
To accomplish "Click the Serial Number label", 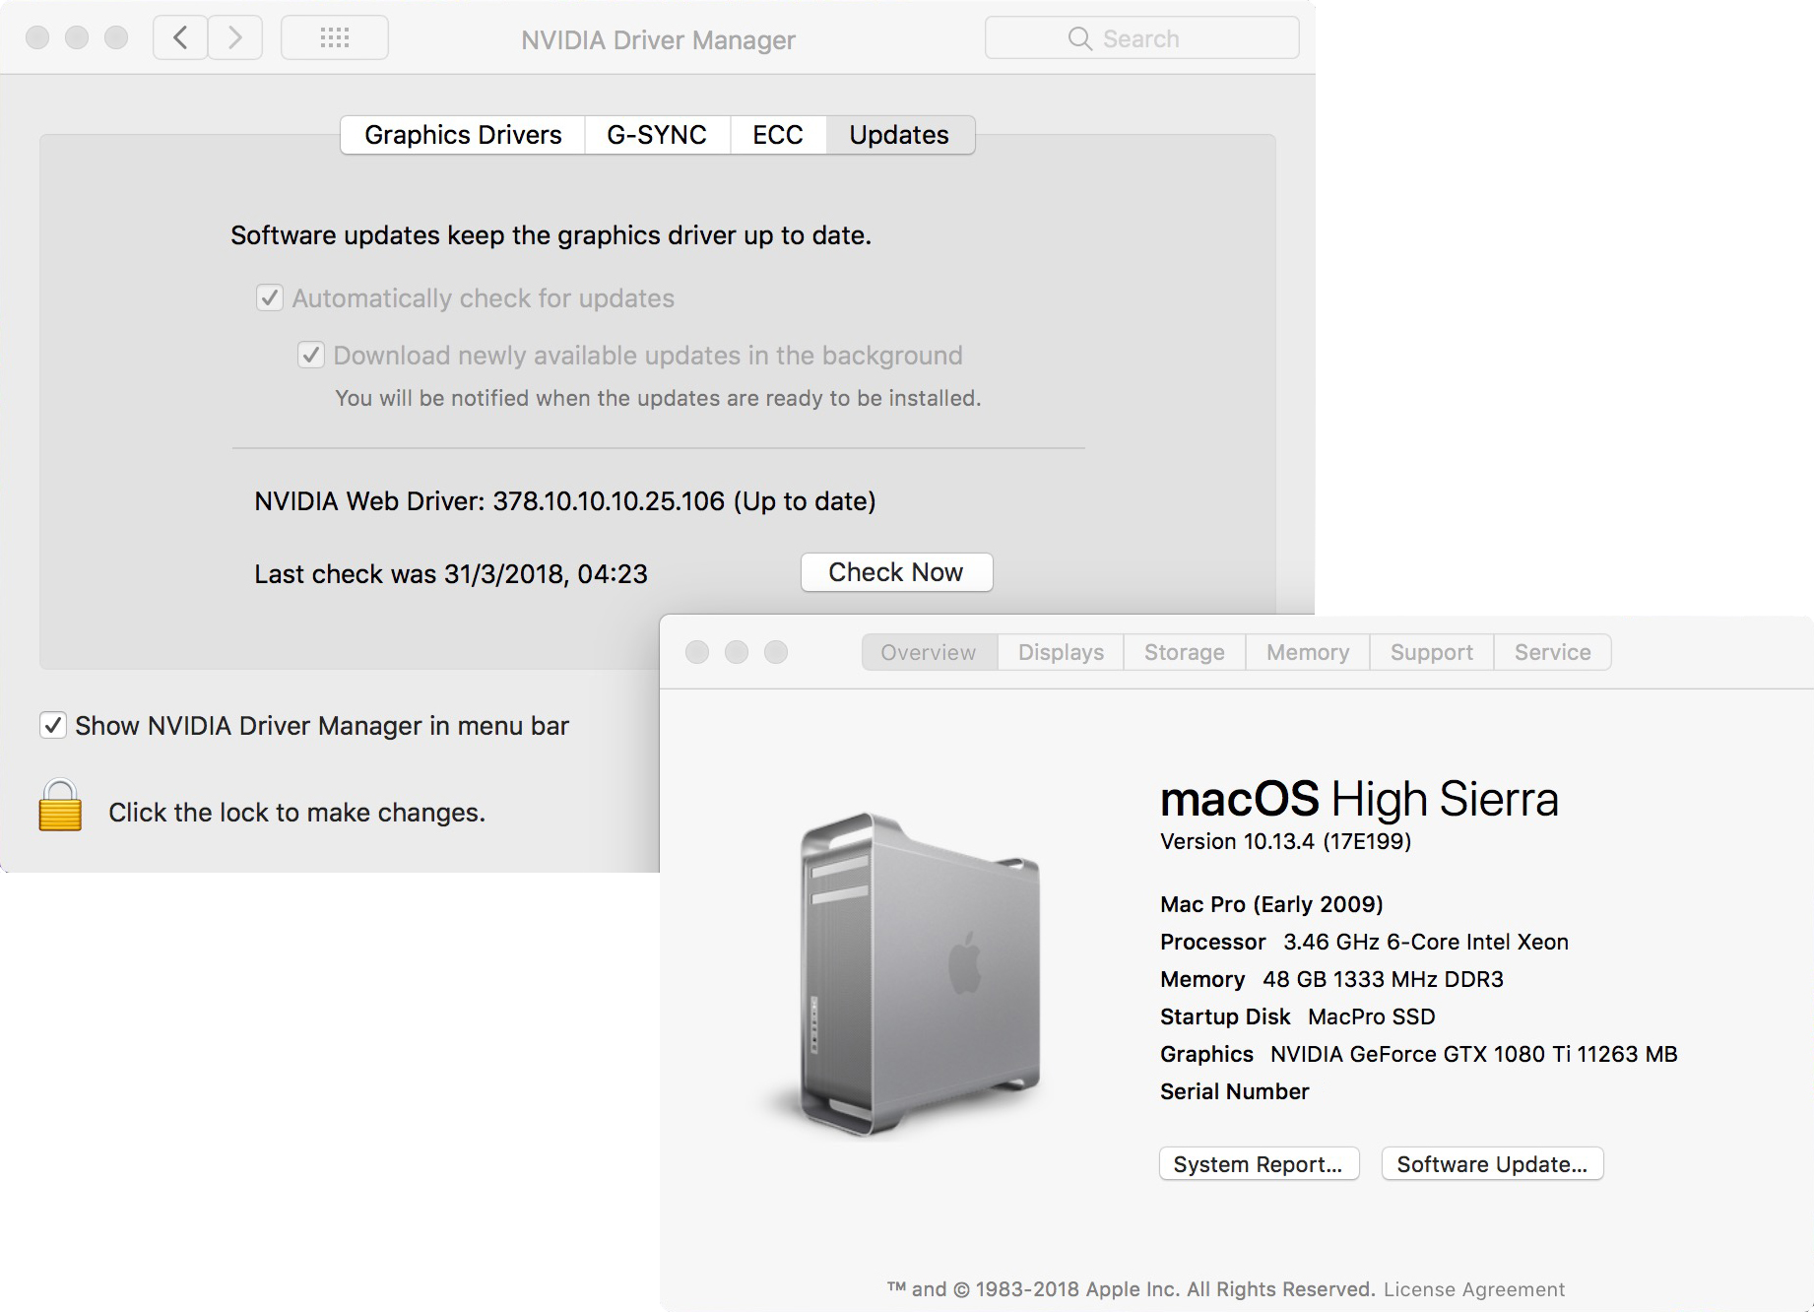I will coord(1235,1091).
